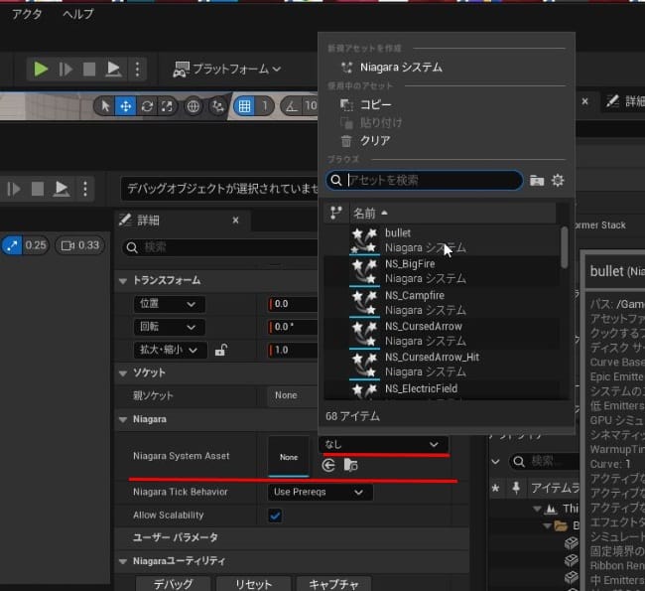Toggle rotation angle snapping icon

pyautogui.click(x=292, y=106)
